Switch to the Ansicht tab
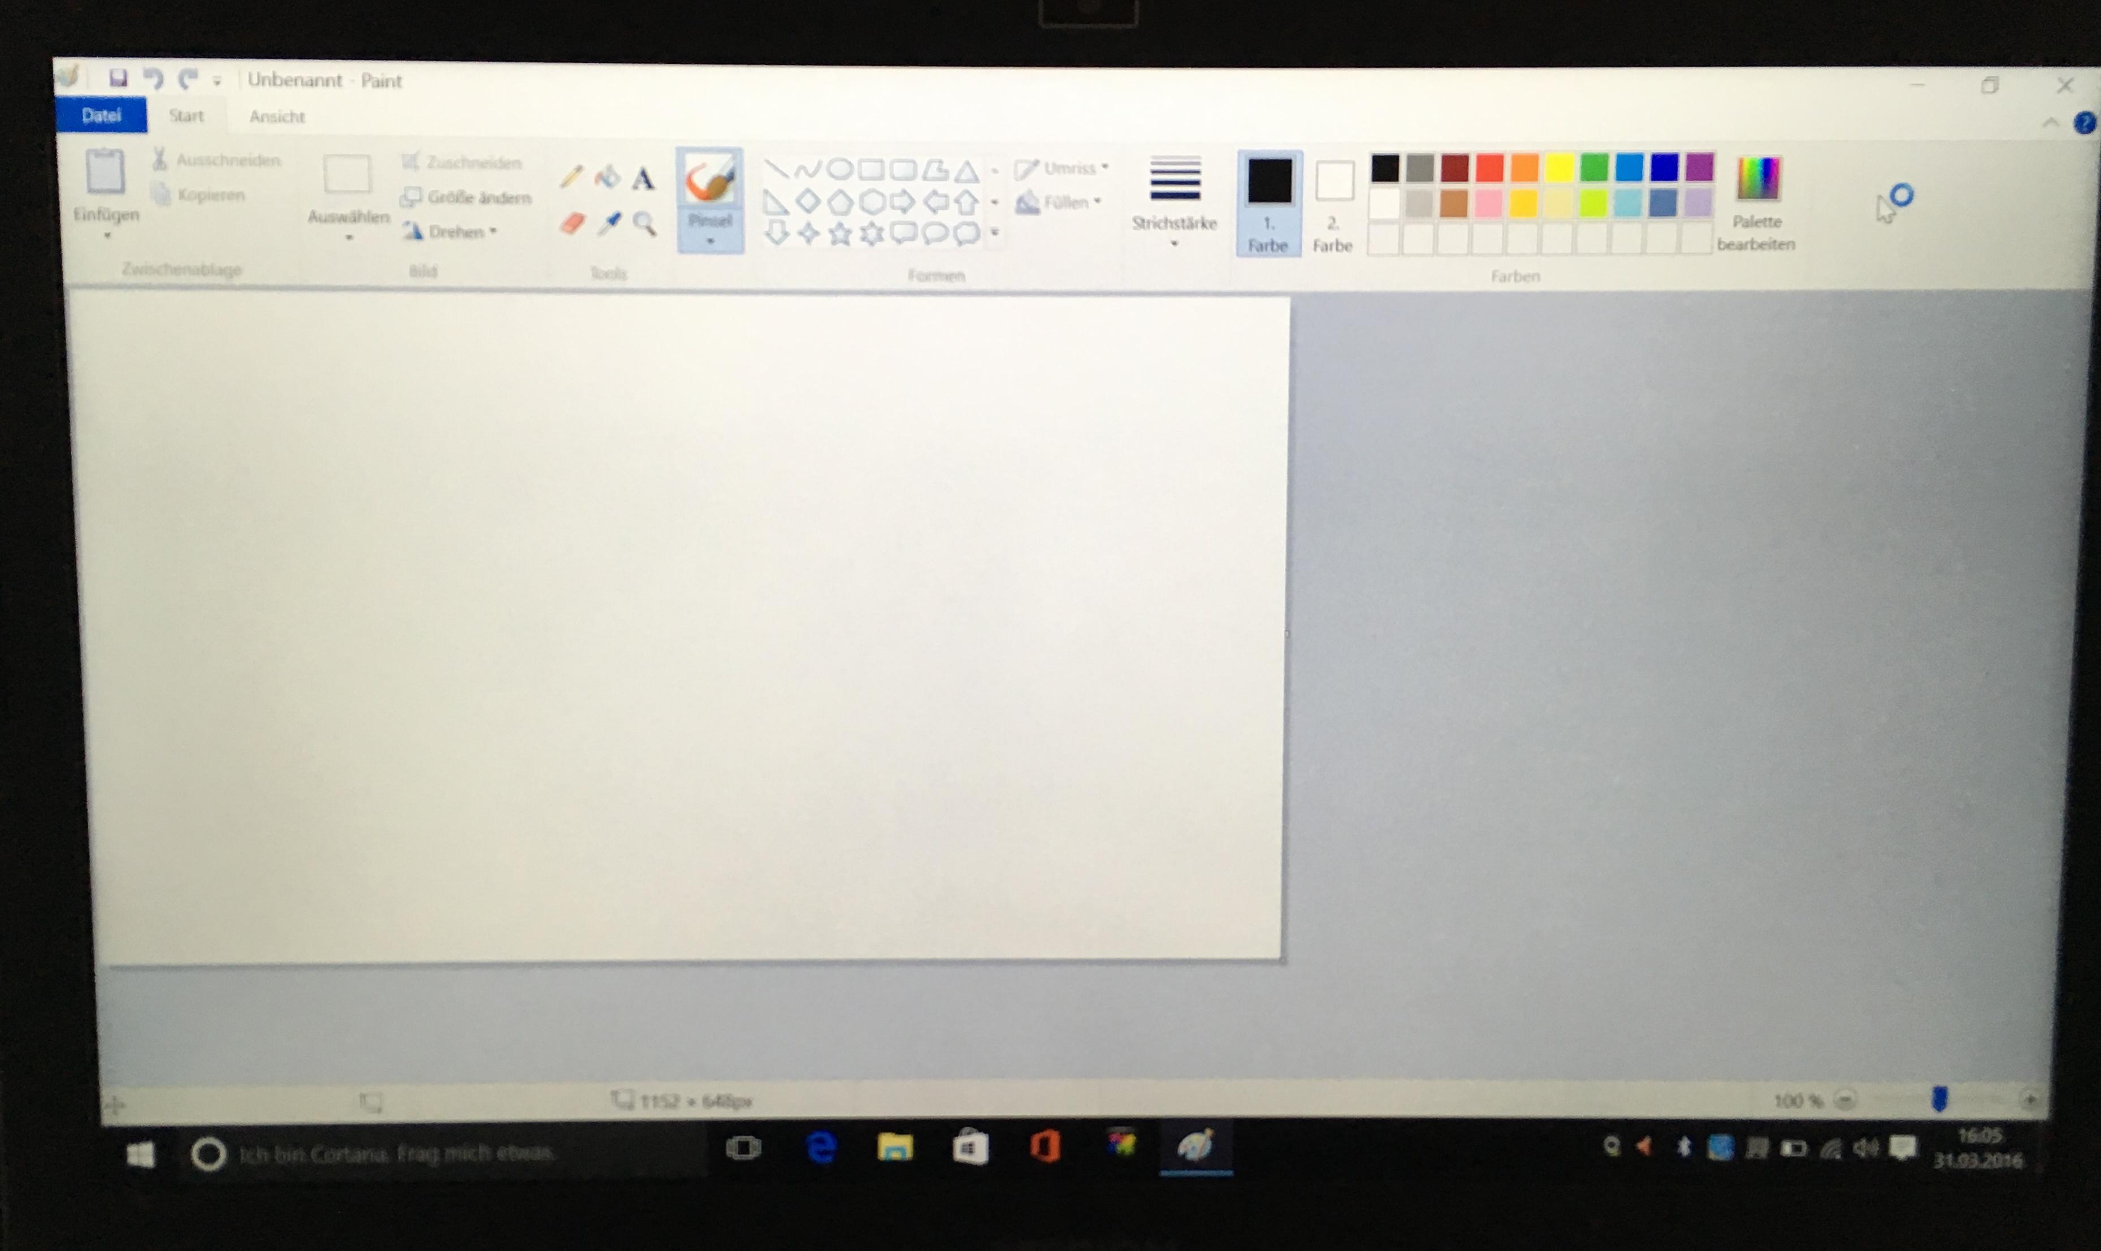The height and width of the screenshot is (1251, 2101). (276, 116)
